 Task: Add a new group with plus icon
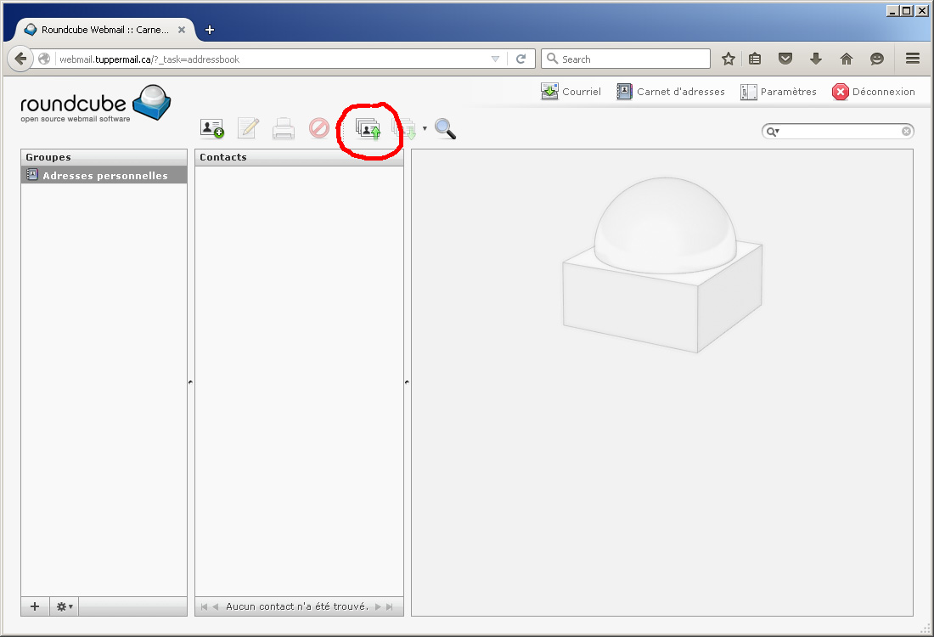click(x=35, y=606)
